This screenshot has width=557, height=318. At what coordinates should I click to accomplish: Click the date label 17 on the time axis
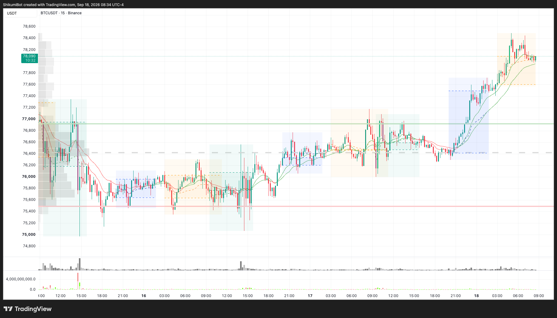[310, 296]
